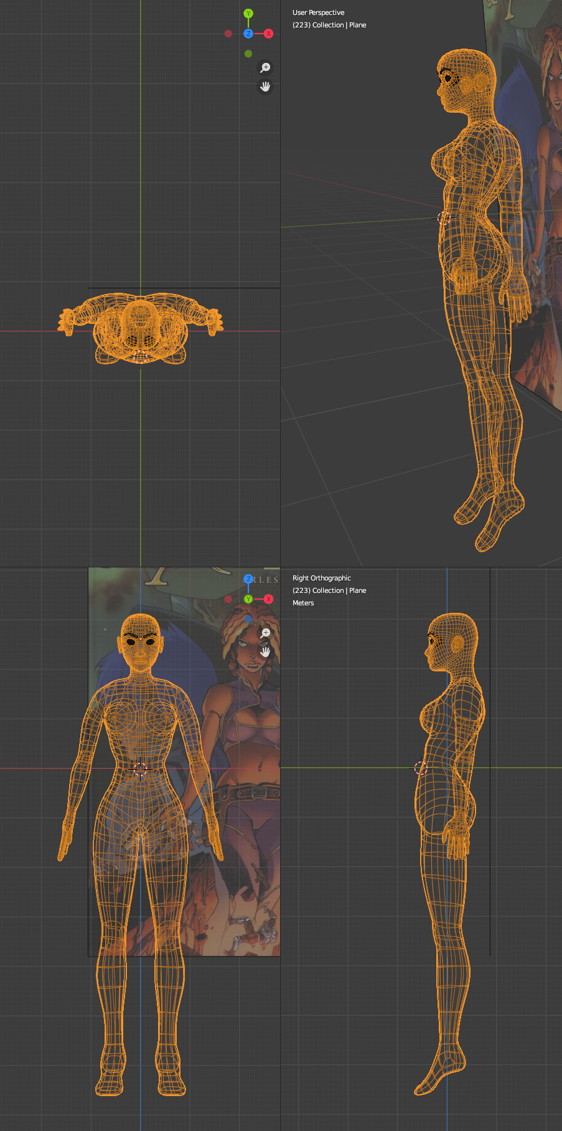Click the green Y axis in top-view gizmo

tap(248, 14)
